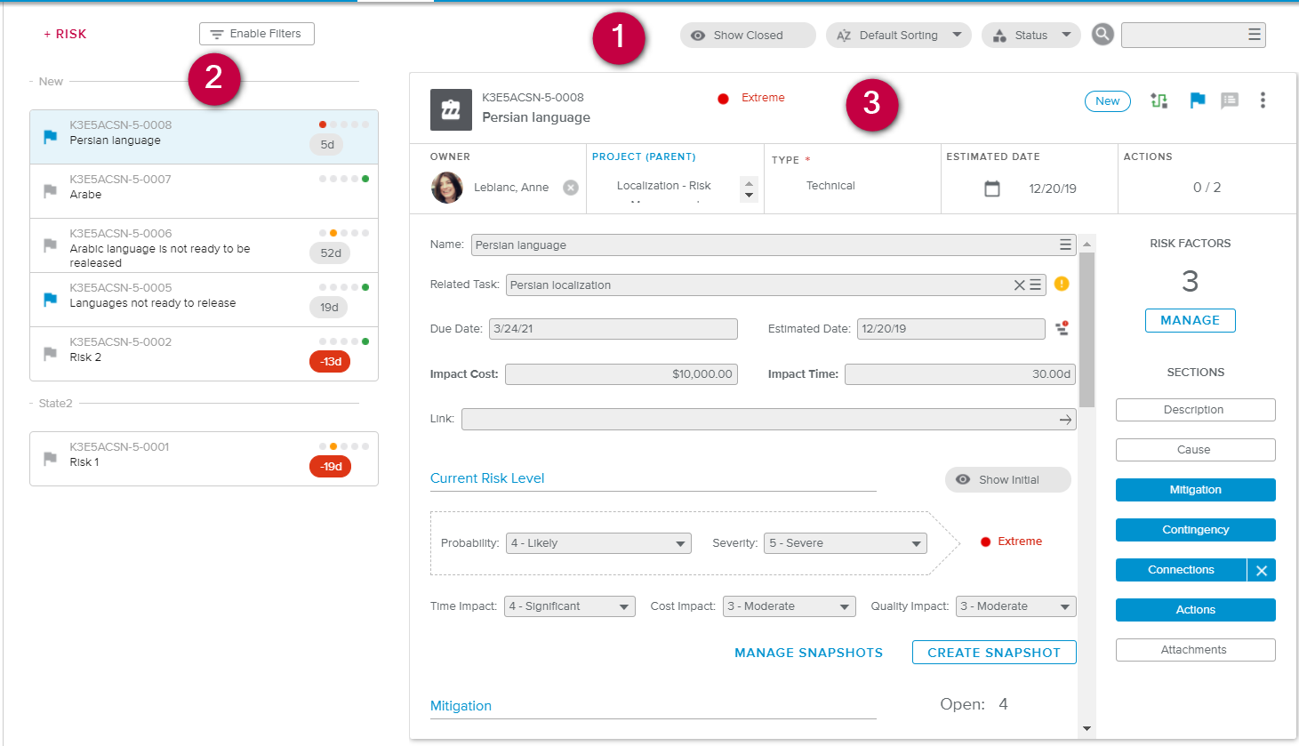Open the Default Sorting dropdown
This screenshot has width=1299, height=746.
point(898,36)
